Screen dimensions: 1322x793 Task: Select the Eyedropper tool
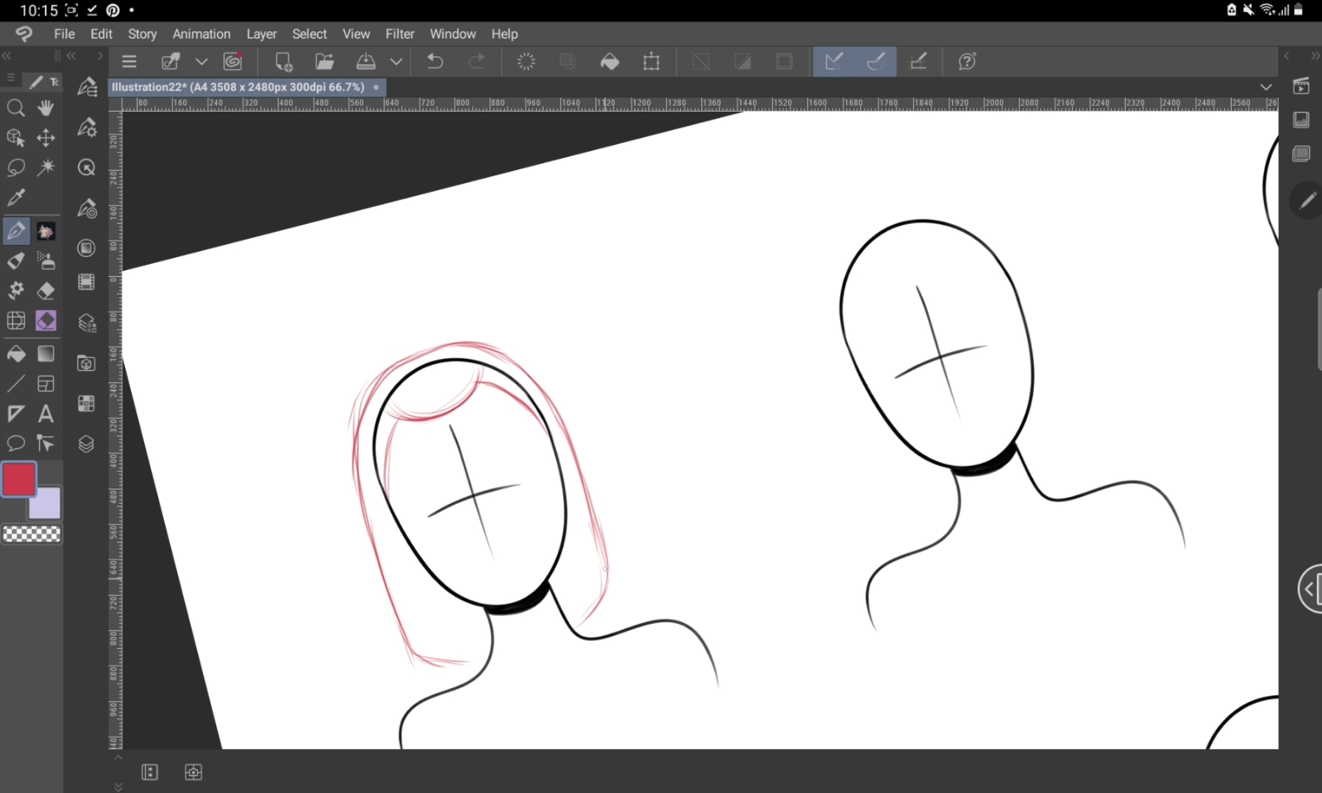click(x=16, y=198)
